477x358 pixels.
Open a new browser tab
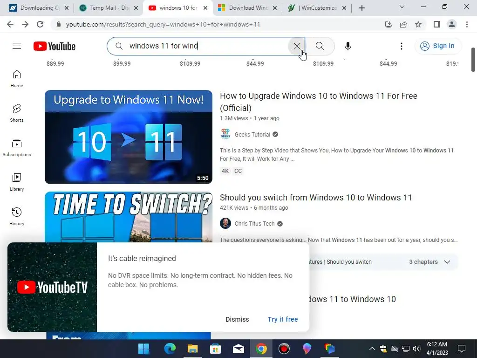(361, 8)
